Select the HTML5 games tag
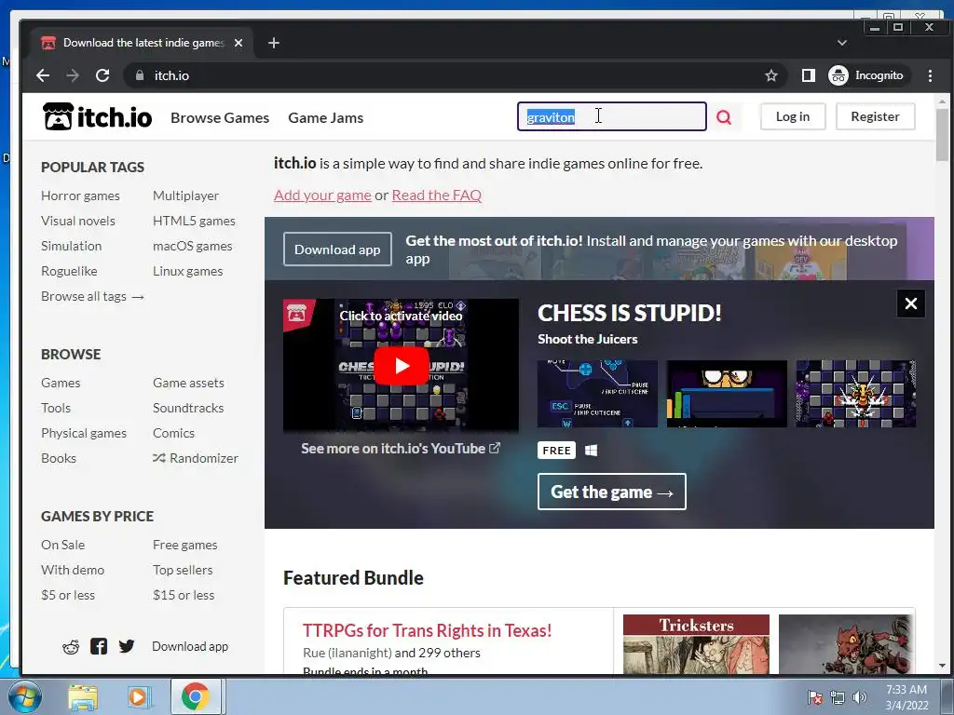The image size is (954, 715). coord(194,221)
